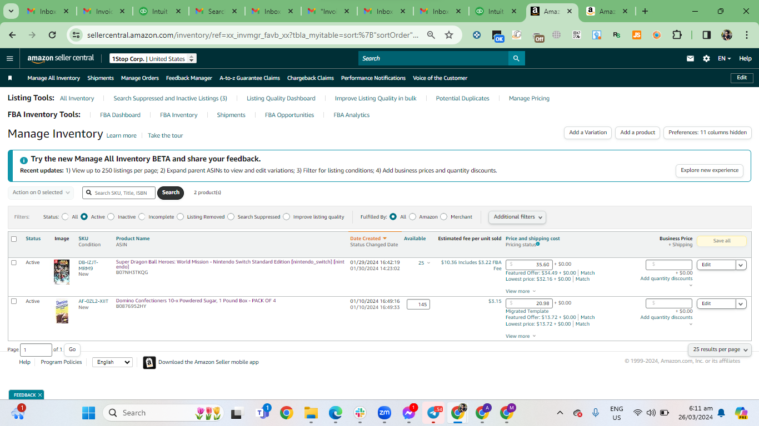759x426 pixels.
Task: Open the settings gear icon
Action: coord(706,58)
